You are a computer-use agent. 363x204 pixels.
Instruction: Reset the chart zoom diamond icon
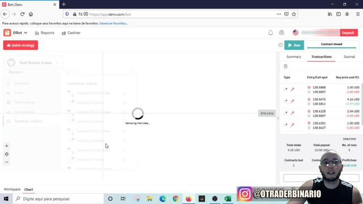(6, 154)
